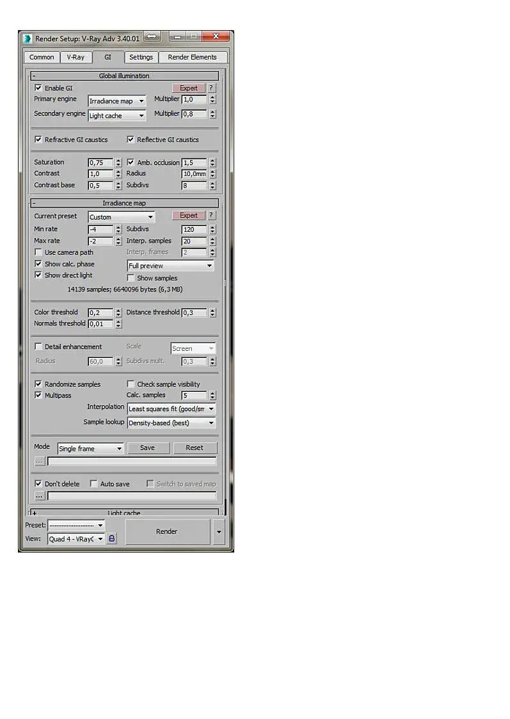Enable Detail enhancement checkbox
This screenshot has width=510, height=719.
coord(38,346)
